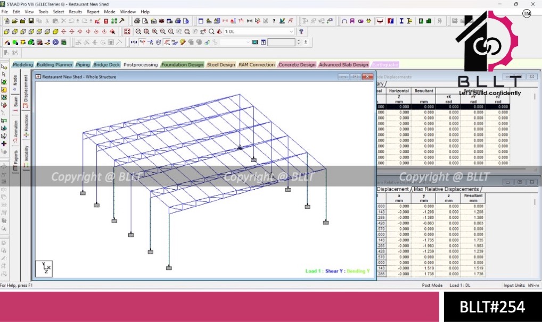Click the Save floppy disk icon
Screen dimensions: 542x322
click(31, 21)
